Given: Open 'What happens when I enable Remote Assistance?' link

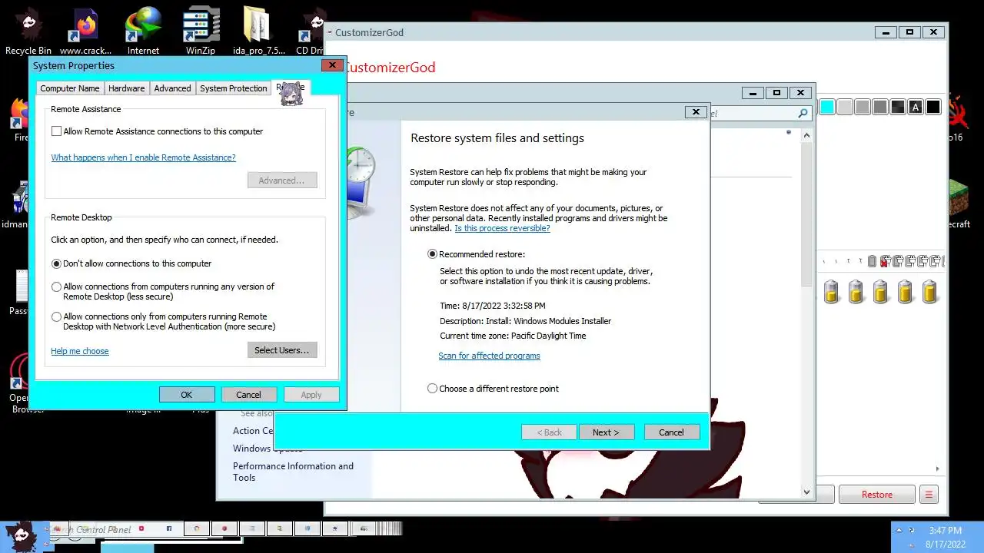Looking at the screenshot, I should 143,157.
